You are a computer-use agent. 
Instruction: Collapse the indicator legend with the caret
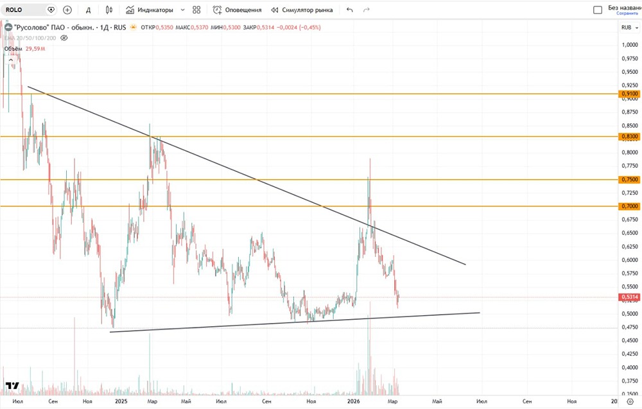(x=11, y=60)
